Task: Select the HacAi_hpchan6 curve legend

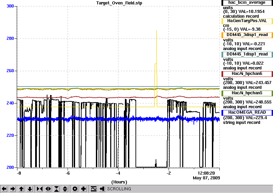Action: tap(247, 74)
